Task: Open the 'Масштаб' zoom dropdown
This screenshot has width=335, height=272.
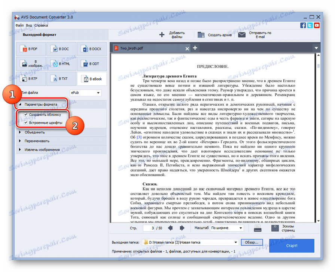Action: (x=227, y=228)
